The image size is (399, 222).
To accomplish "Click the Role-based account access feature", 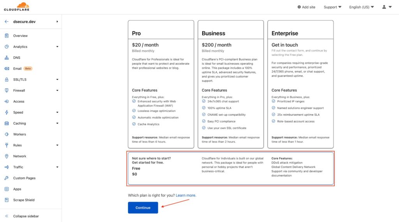I will coord(296,121).
